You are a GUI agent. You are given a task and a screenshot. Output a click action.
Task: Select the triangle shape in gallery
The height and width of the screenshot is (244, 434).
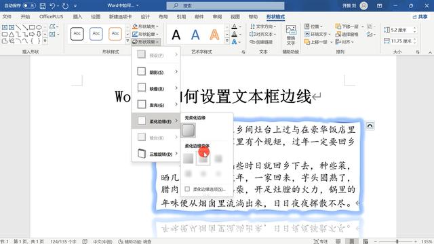[12, 35]
